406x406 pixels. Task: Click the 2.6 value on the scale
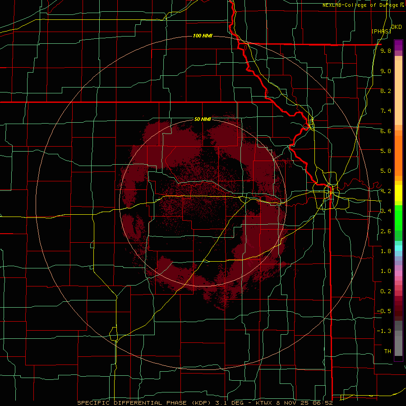(386, 231)
